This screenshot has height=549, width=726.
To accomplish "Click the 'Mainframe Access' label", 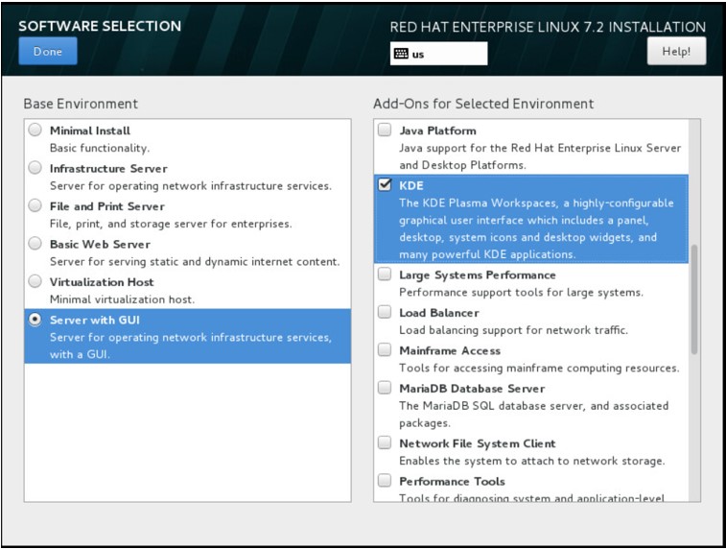I will (x=450, y=350).
